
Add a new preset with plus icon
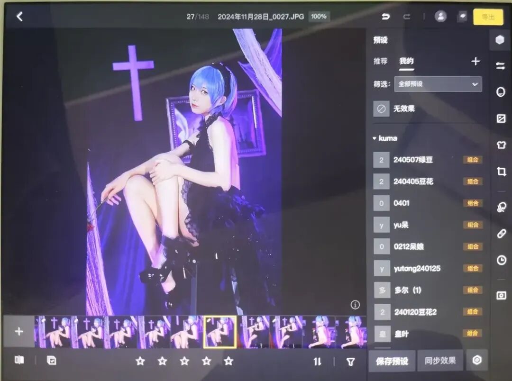tap(476, 61)
